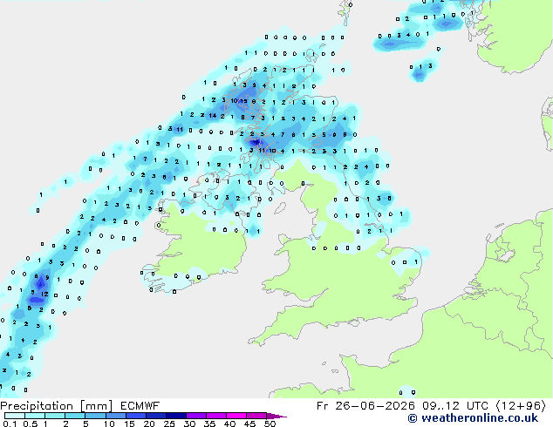Click the 15 legend scale label

pos(129,424)
